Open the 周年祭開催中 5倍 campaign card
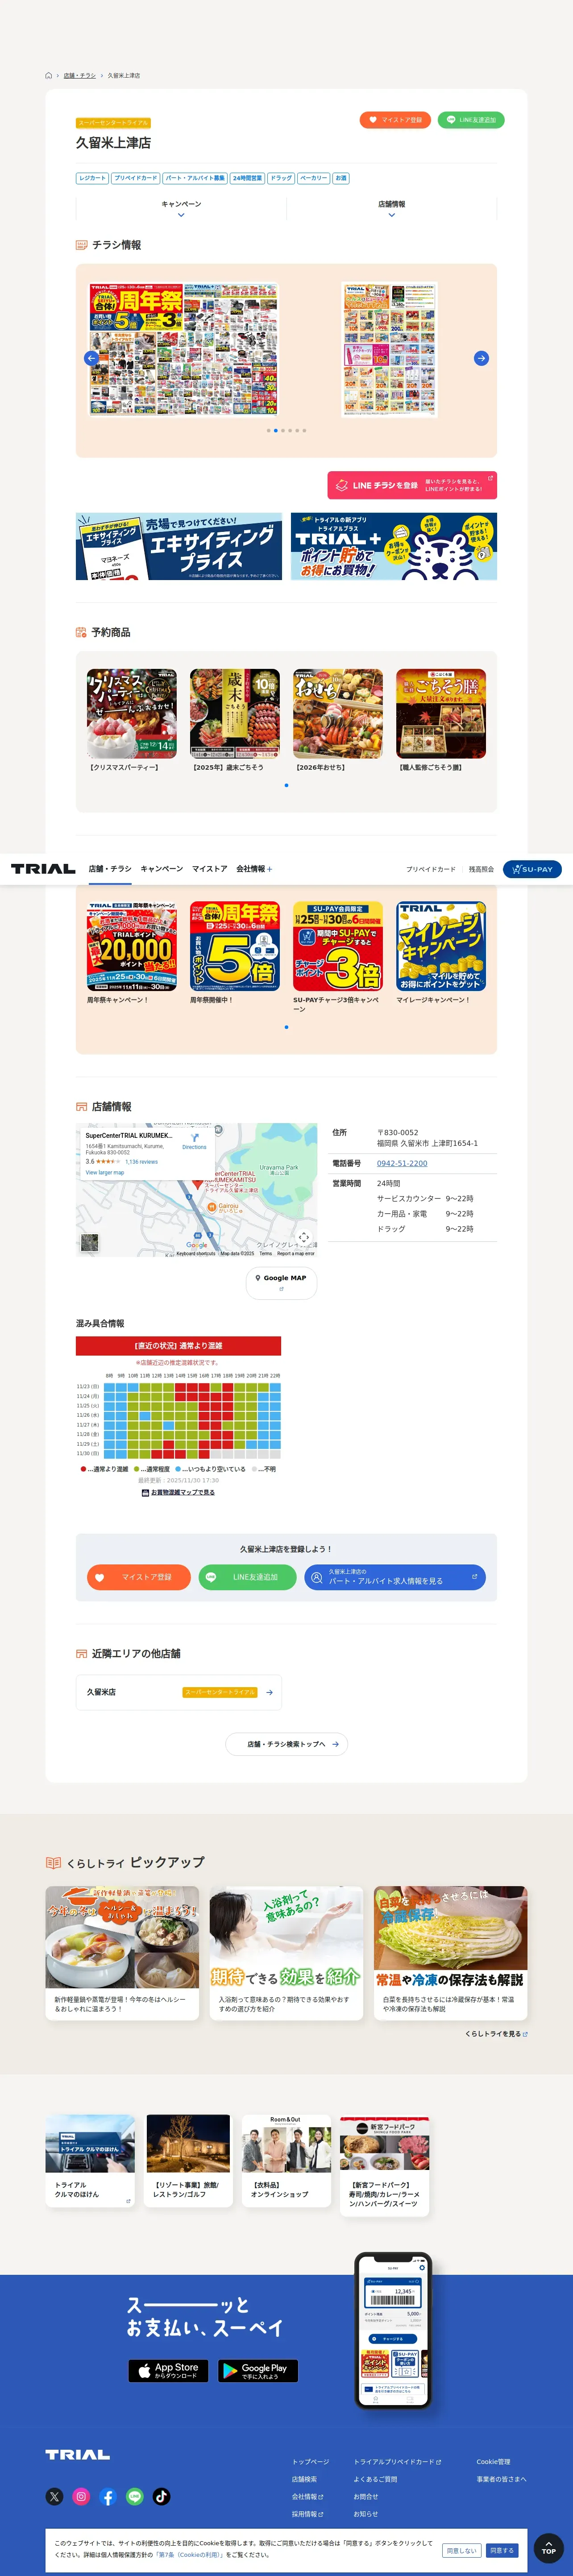This screenshot has width=573, height=2576. coord(235,953)
